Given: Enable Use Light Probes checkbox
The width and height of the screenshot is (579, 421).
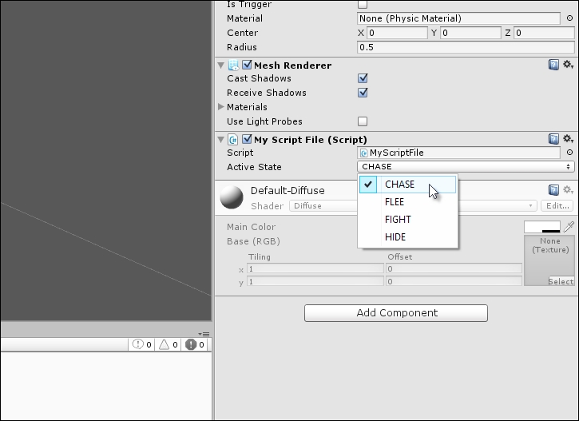Looking at the screenshot, I should pyautogui.click(x=363, y=121).
